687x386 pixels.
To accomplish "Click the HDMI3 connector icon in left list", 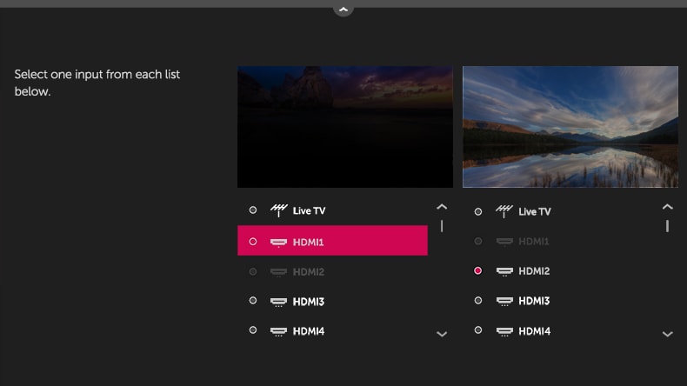I will click(x=278, y=302).
